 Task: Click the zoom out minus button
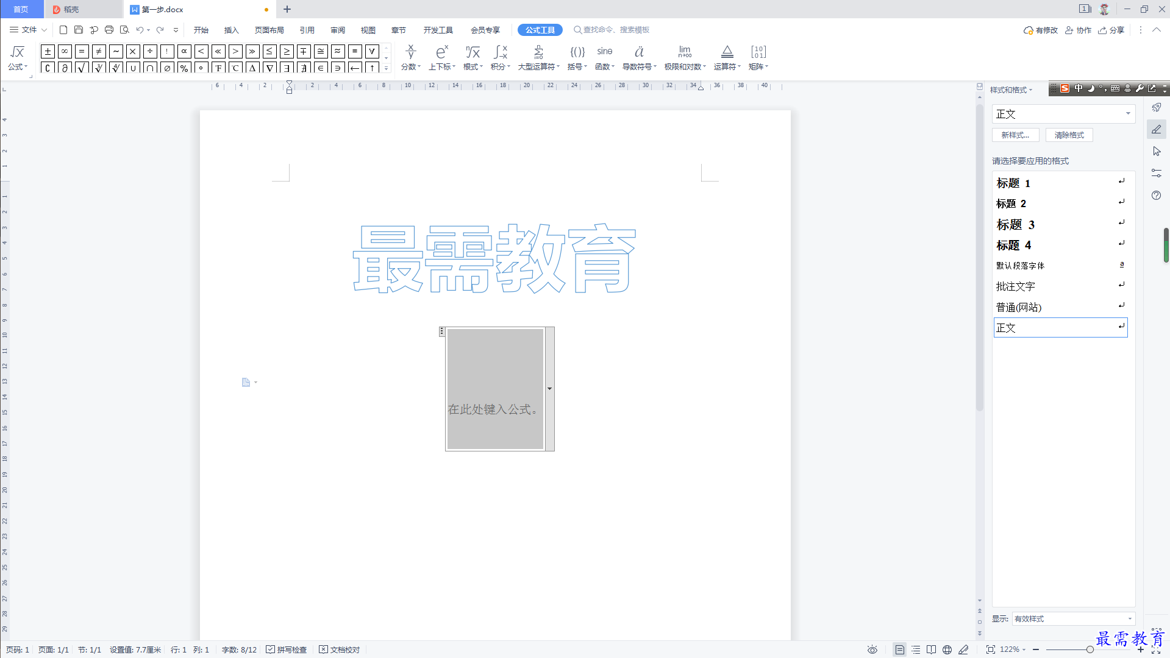pos(1036,649)
